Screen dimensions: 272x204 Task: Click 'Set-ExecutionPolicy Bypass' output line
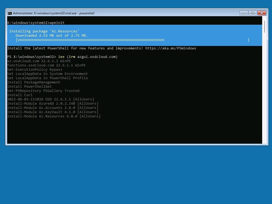[35, 69]
